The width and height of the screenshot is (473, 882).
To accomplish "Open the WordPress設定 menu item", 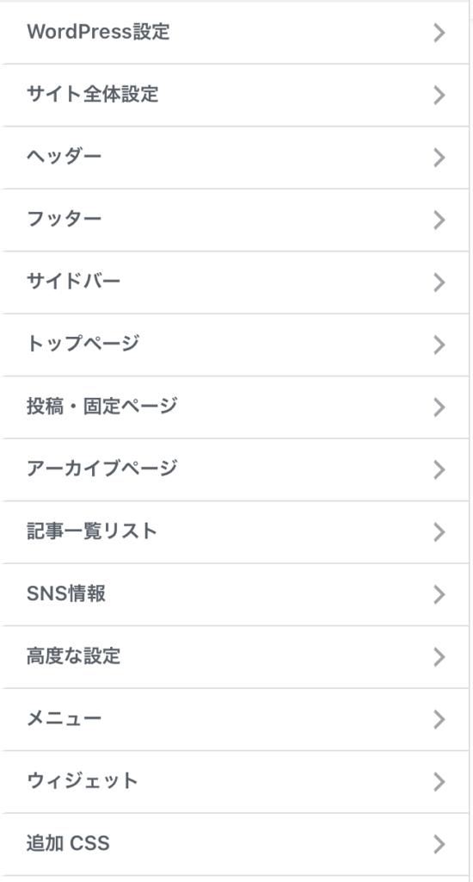I will [234, 33].
